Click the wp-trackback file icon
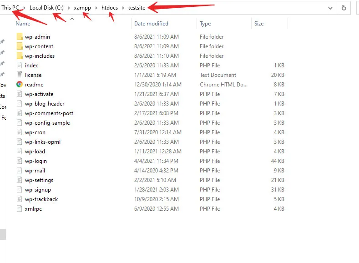Screen dimensions: 359x263 click(20, 199)
